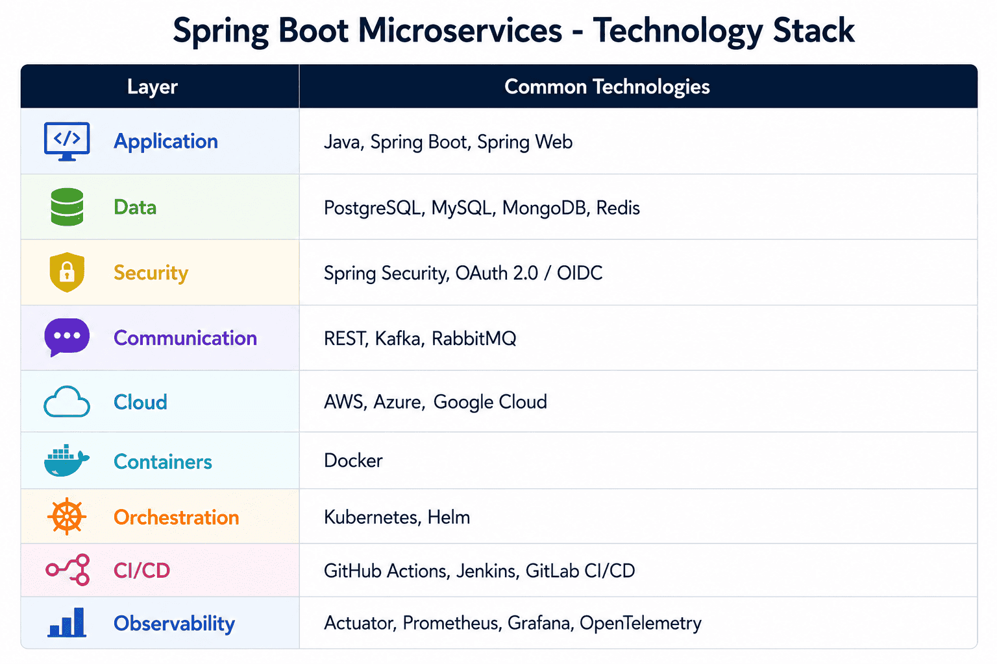
Task: Click the 'Spring Boot Microservices - Technology Stack' title
Action: tap(513, 30)
